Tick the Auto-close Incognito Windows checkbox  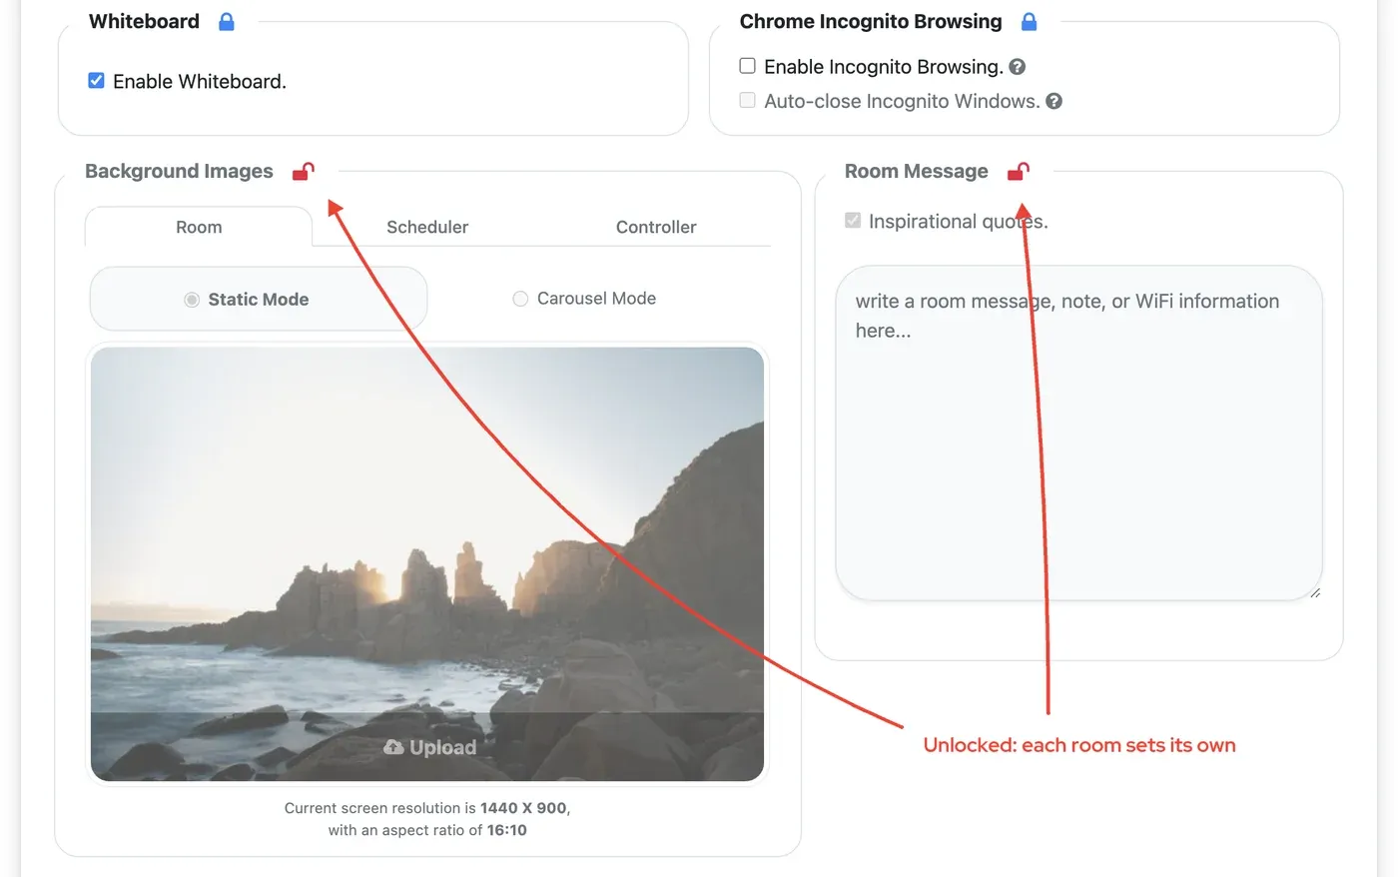[747, 100]
